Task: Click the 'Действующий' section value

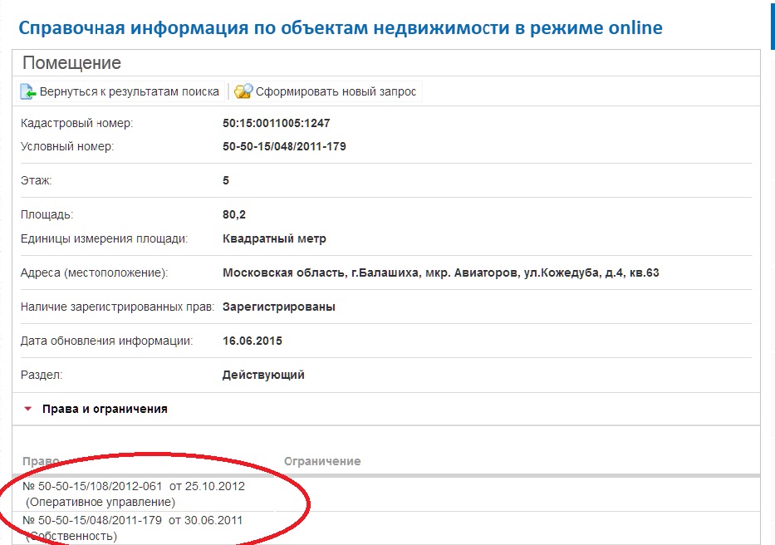Action: pos(263,375)
